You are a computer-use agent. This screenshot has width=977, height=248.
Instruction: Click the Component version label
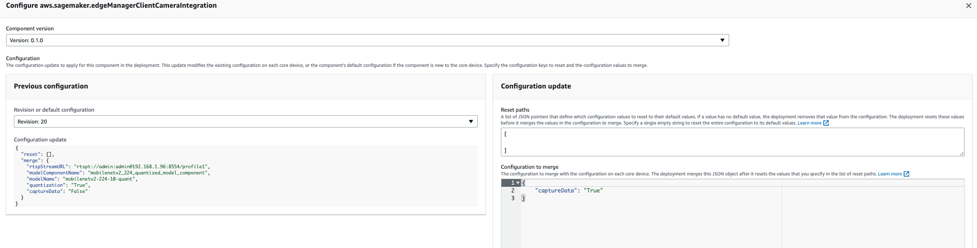[x=30, y=28]
